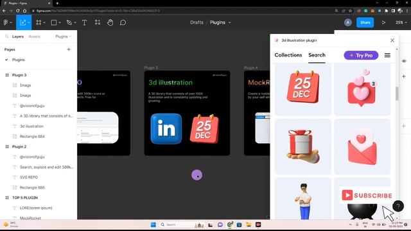
Task: Open the Figma main menu icon
Action: pos(6,22)
